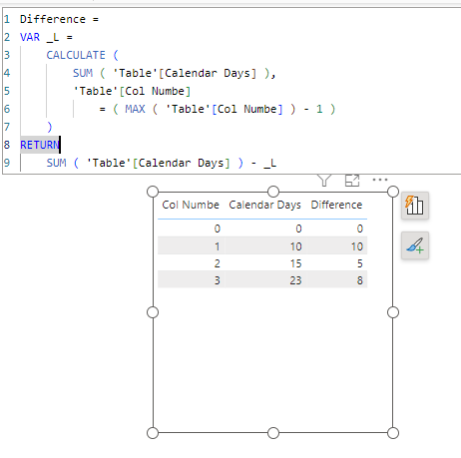Image resolution: width=461 pixels, height=458 pixels.
Task: Click the Col Numbe cell with value 0
Action: (x=217, y=229)
